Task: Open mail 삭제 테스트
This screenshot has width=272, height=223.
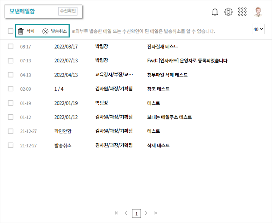Action: (x=158, y=145)
